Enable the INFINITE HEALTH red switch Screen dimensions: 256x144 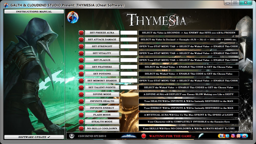tap(81, 101)
